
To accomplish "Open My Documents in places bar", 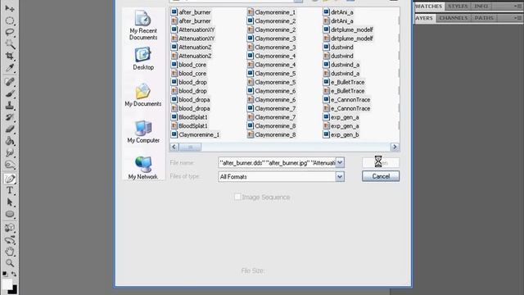I will coord(143,95).
